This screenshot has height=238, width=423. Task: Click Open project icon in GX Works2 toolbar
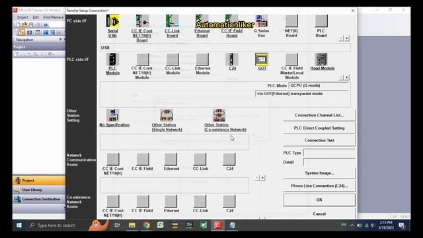[x=24, y=25]
